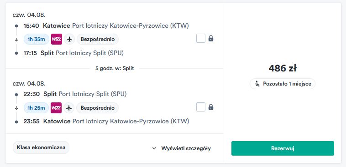Viewport: 346px width, 167px height.
Task: Click the Wizz Air logo on the return flight
Action: [x=56, y=108]
